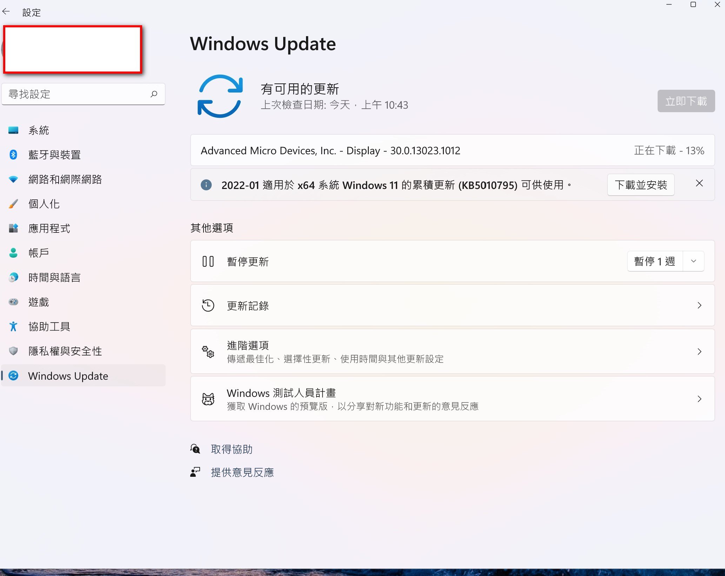Click the history clock icon for 更新記錄
Screen dimensions: 725x576
pos(208,305)
